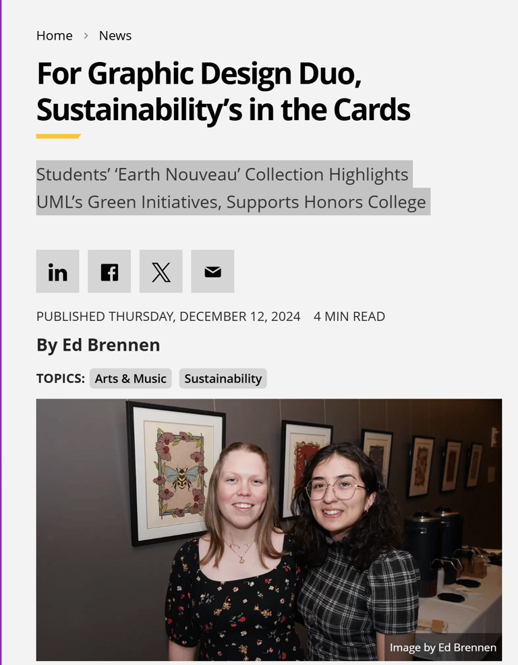Click the framed bee artwork in photo

pos(175,472)
